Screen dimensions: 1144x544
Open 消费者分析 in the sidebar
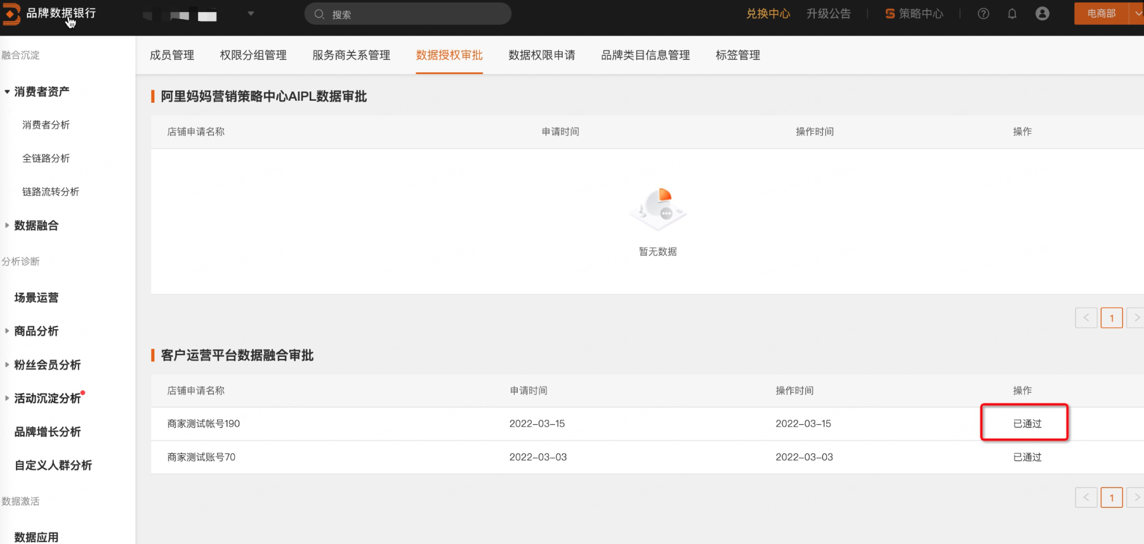point(46,125)
